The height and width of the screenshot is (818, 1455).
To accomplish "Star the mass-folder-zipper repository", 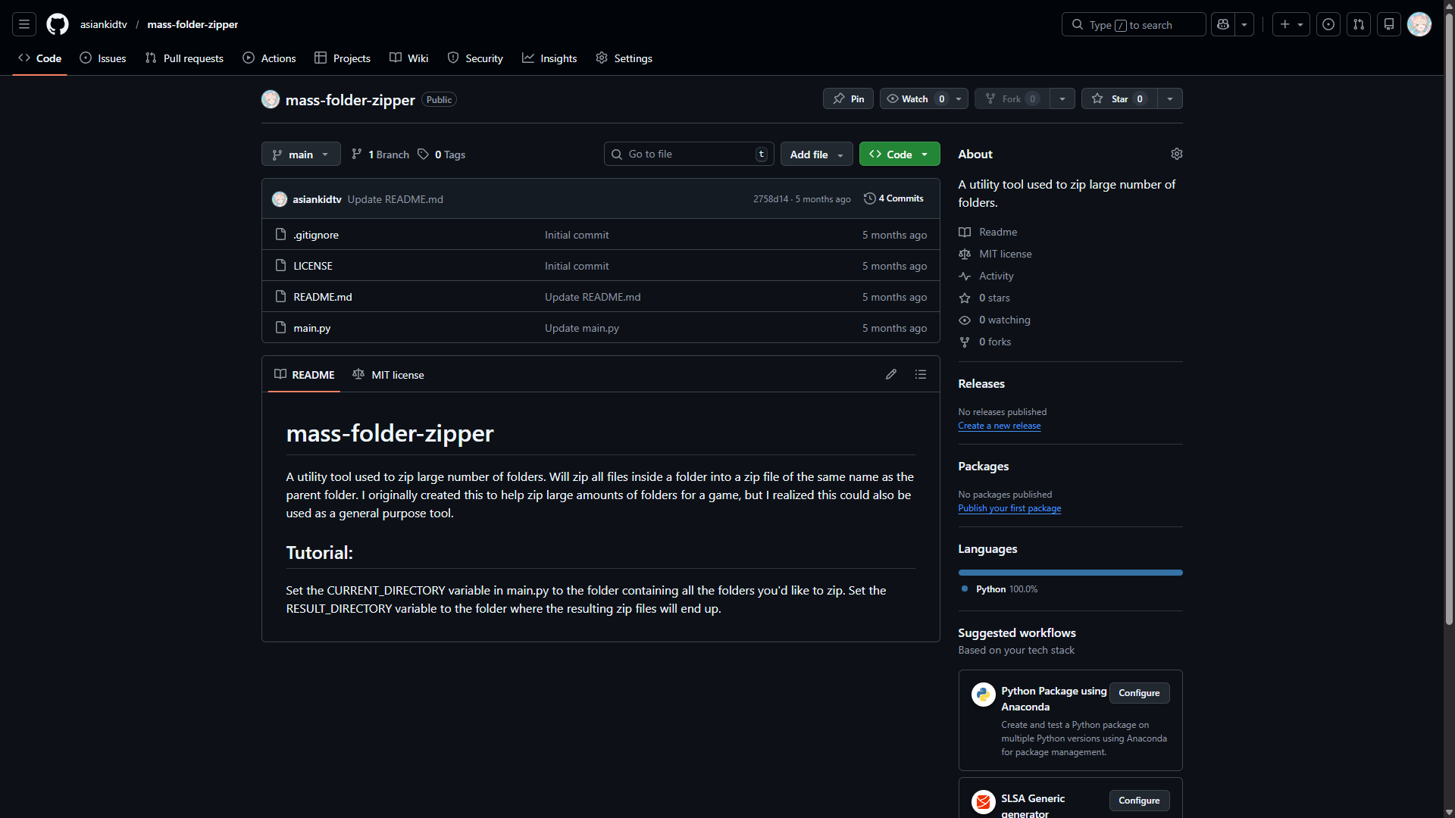I will click(x=1119, y=98).
